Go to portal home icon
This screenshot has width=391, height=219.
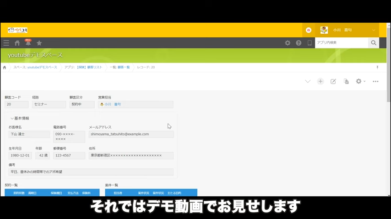(17, 43)
